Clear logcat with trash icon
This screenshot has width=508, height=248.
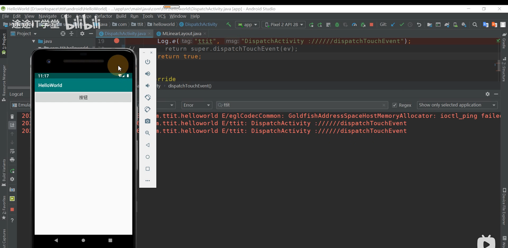[12, 116]
